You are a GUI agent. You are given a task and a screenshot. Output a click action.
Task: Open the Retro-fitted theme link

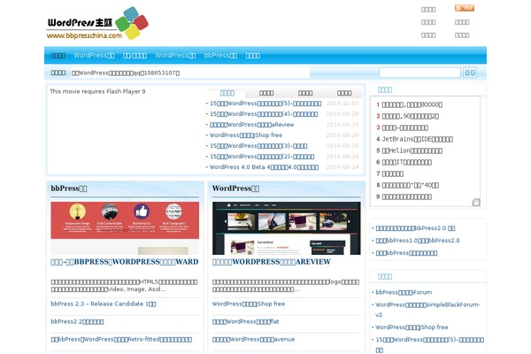click(121, 340)
